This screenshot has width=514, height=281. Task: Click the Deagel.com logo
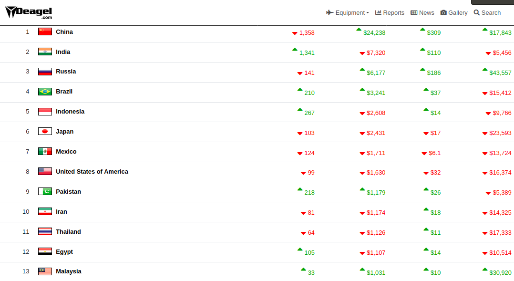[29, 12]
